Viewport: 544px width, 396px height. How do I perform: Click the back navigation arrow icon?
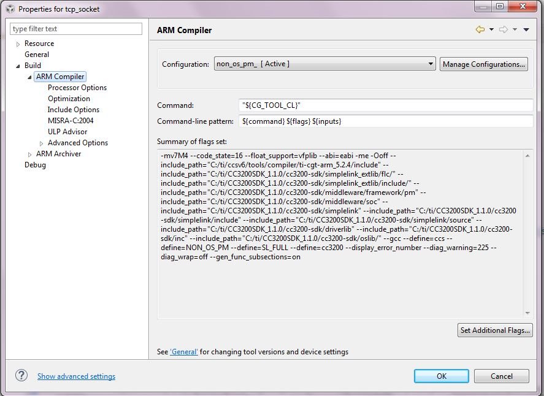480,29
